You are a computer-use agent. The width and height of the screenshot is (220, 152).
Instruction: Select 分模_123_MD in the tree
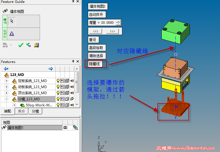coord(29,99)
